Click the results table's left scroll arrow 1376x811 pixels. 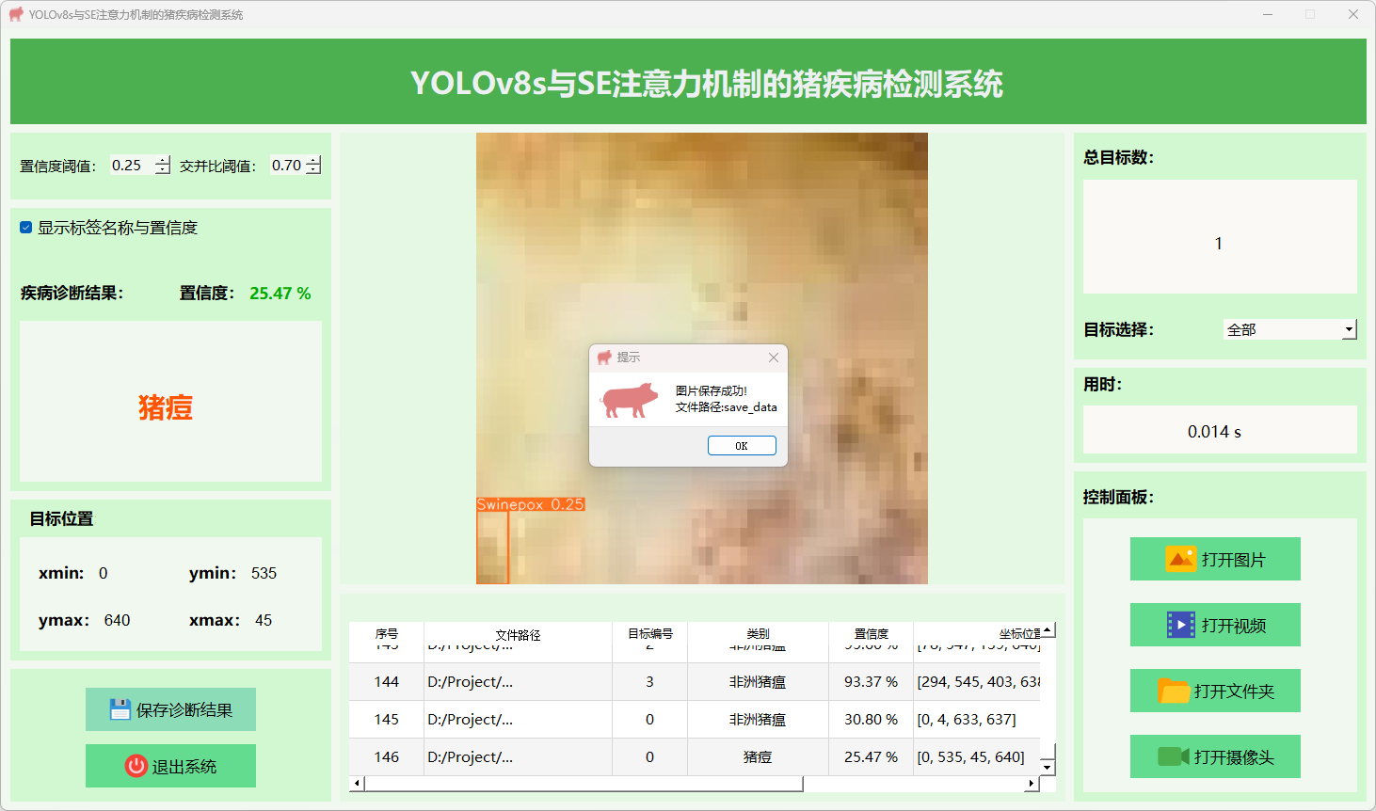[356, 783]
